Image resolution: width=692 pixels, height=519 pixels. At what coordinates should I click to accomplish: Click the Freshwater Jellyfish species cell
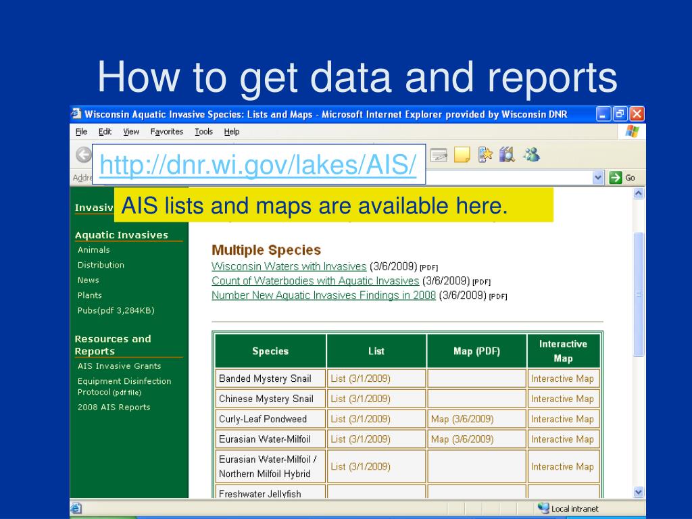(x=270, y=492)
